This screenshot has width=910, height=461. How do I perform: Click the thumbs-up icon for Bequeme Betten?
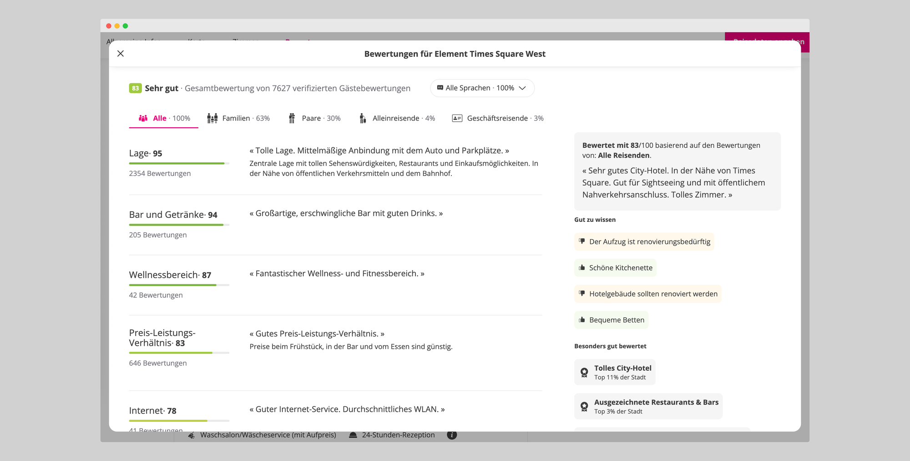coord(581,320)
